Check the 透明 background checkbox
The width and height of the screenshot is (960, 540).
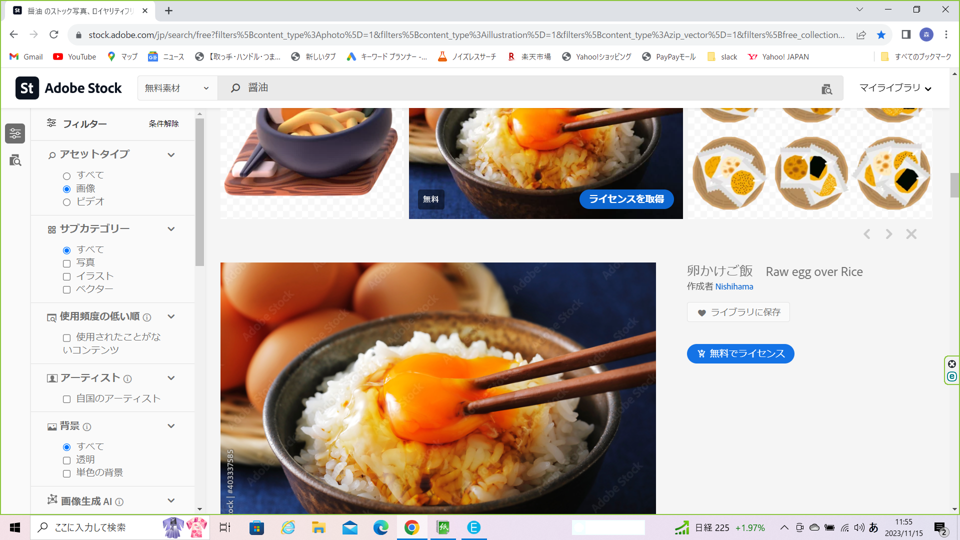[x=66, y=460]
